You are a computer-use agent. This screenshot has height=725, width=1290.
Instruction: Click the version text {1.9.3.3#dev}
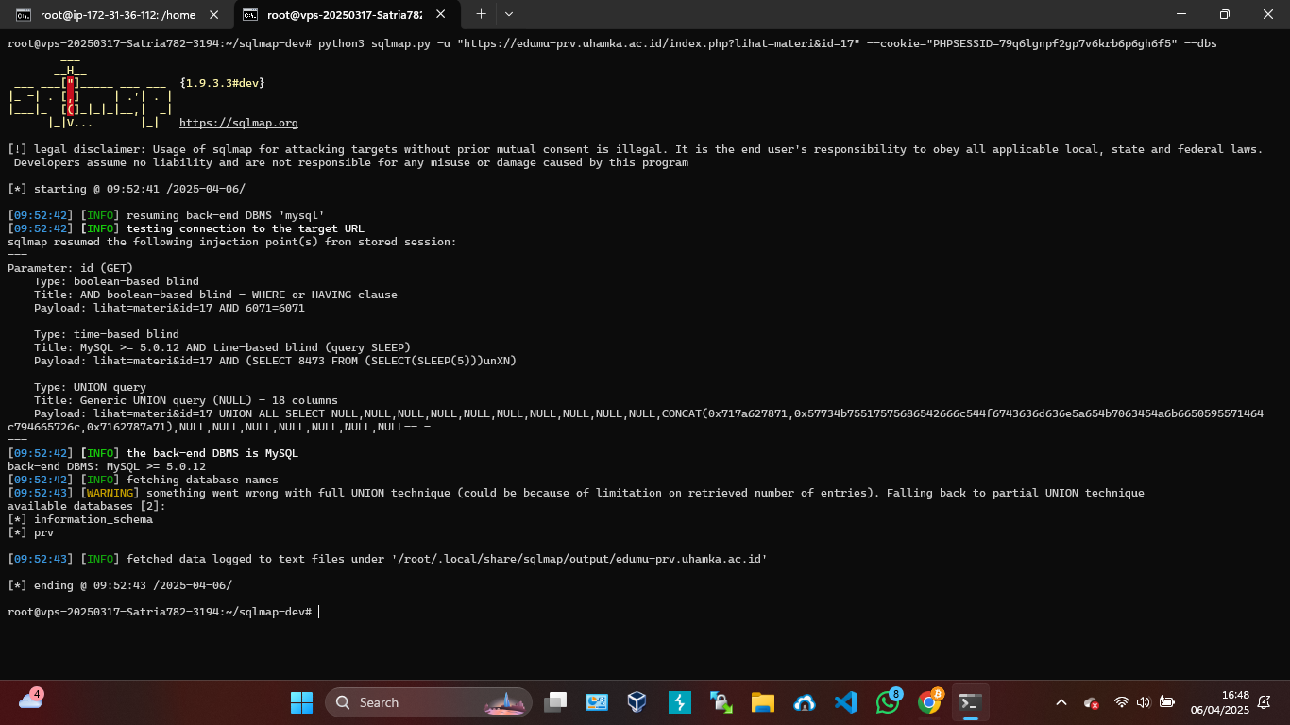point(222,83)
